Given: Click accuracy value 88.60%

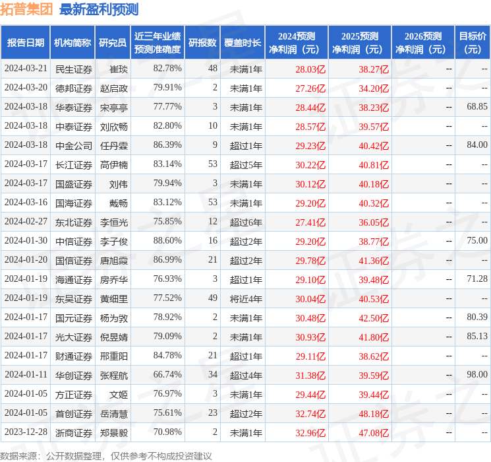Looking at the screenshot, I should click(x=167, y=240).
